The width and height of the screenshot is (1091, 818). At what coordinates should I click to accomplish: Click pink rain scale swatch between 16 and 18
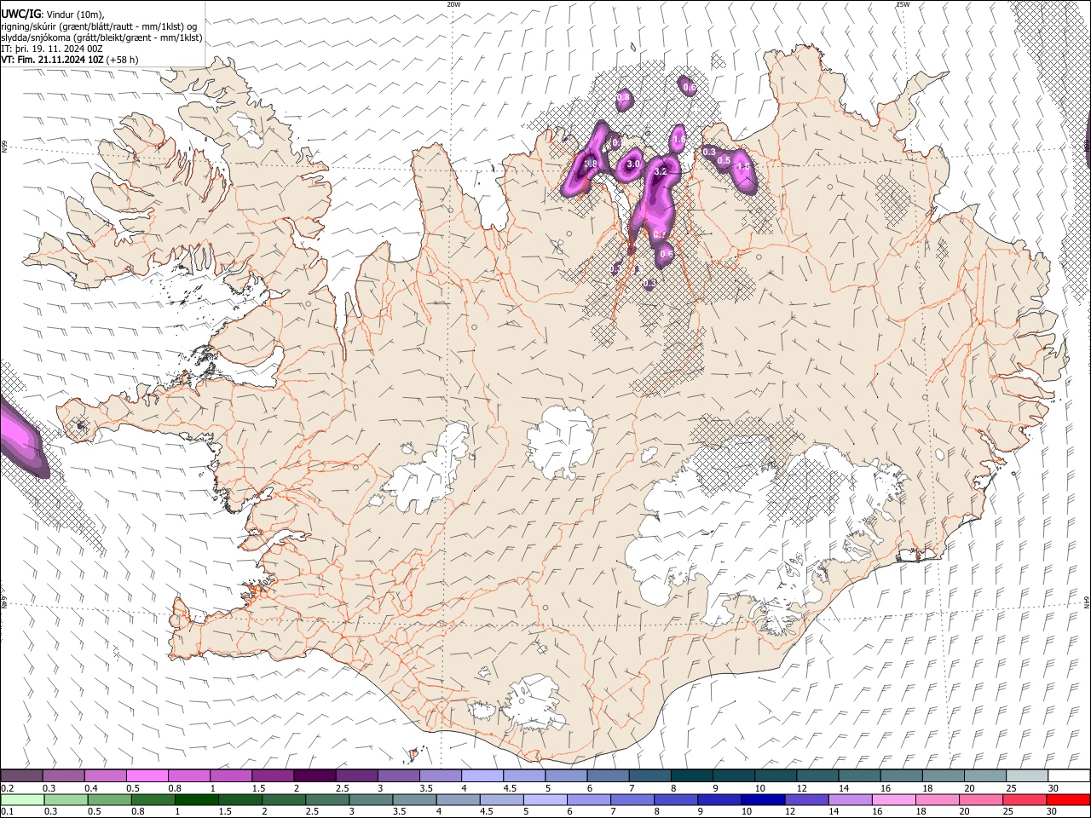click(894, 799)
